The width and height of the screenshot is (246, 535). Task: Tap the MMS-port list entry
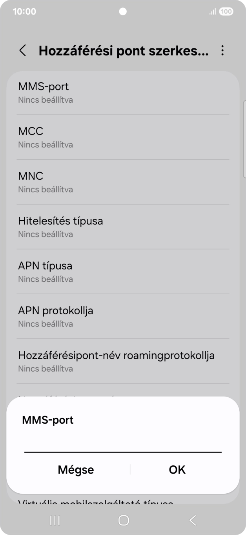[x=123, y=92]
